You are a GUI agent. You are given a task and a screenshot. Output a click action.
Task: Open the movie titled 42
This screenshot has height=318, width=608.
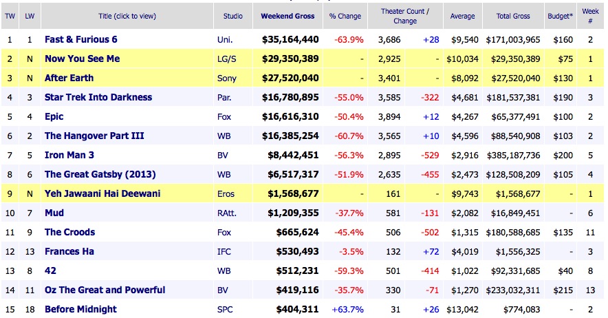(50, 271)
